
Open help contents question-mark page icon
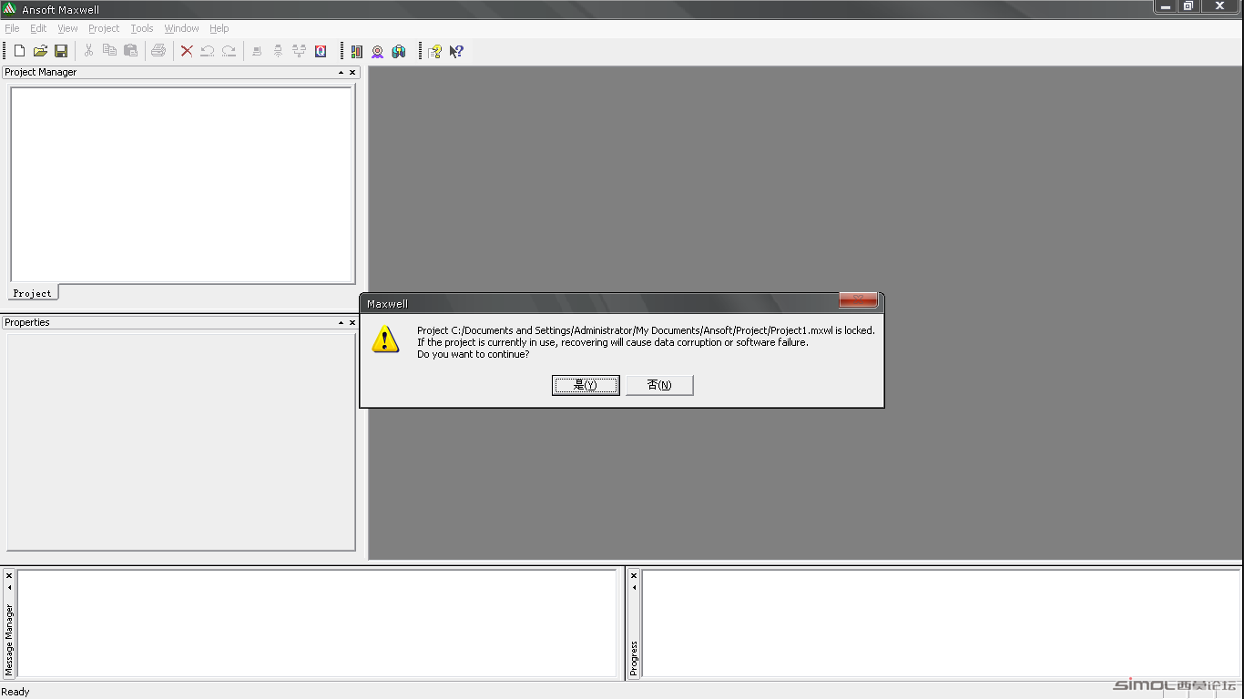434,51
